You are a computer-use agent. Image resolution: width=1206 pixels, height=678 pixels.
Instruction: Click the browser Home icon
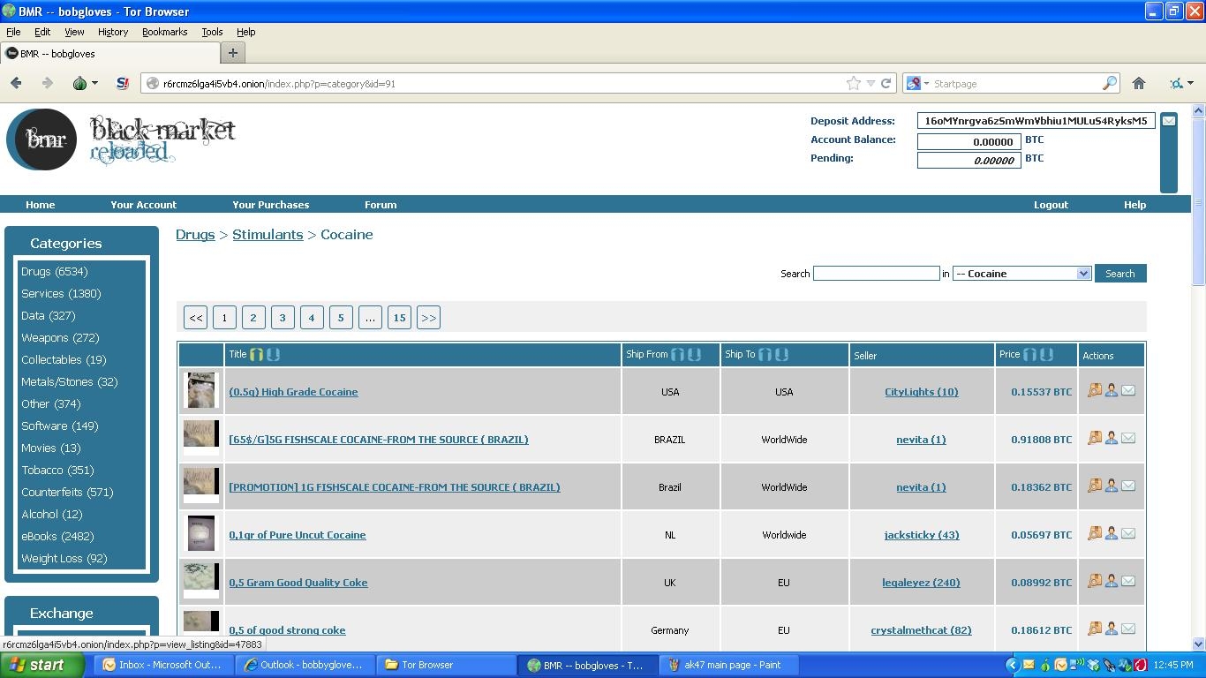(1139, 83)
